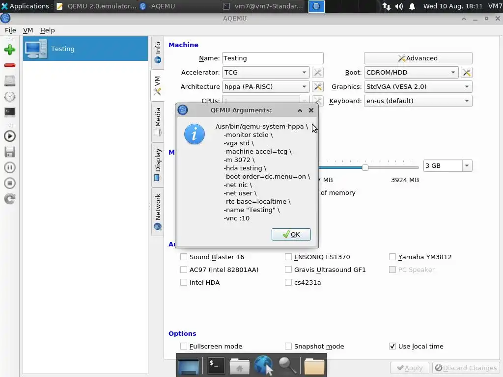Click the Name field containing Testing

pyautogui.click(x=273, y=58)
